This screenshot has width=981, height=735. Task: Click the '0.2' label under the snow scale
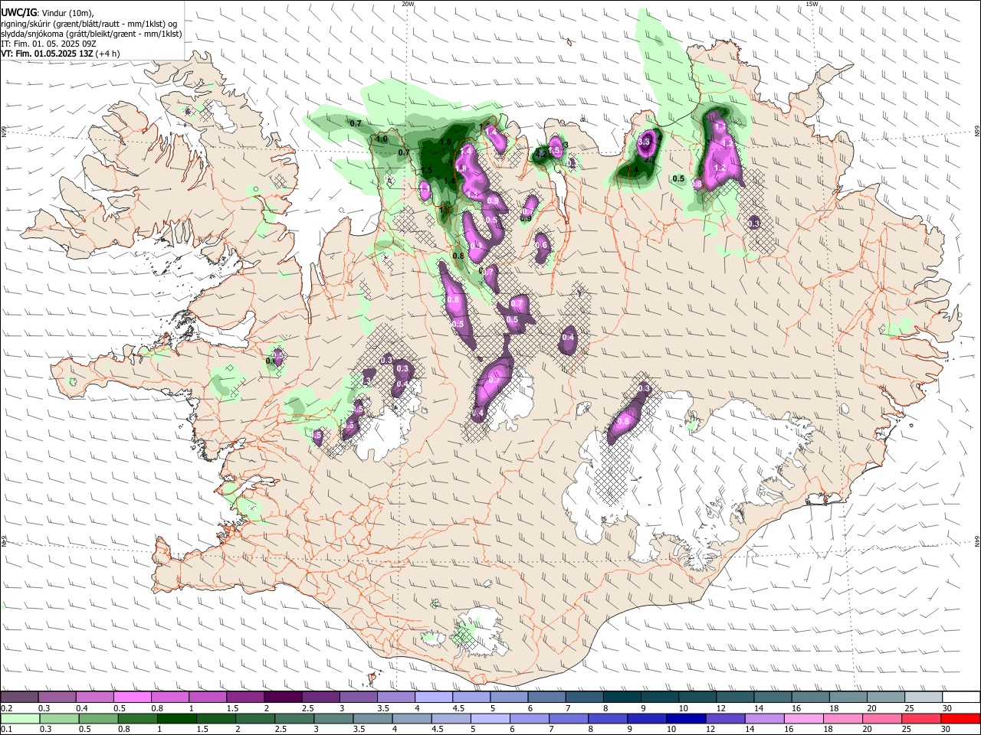tap(5, 708)
